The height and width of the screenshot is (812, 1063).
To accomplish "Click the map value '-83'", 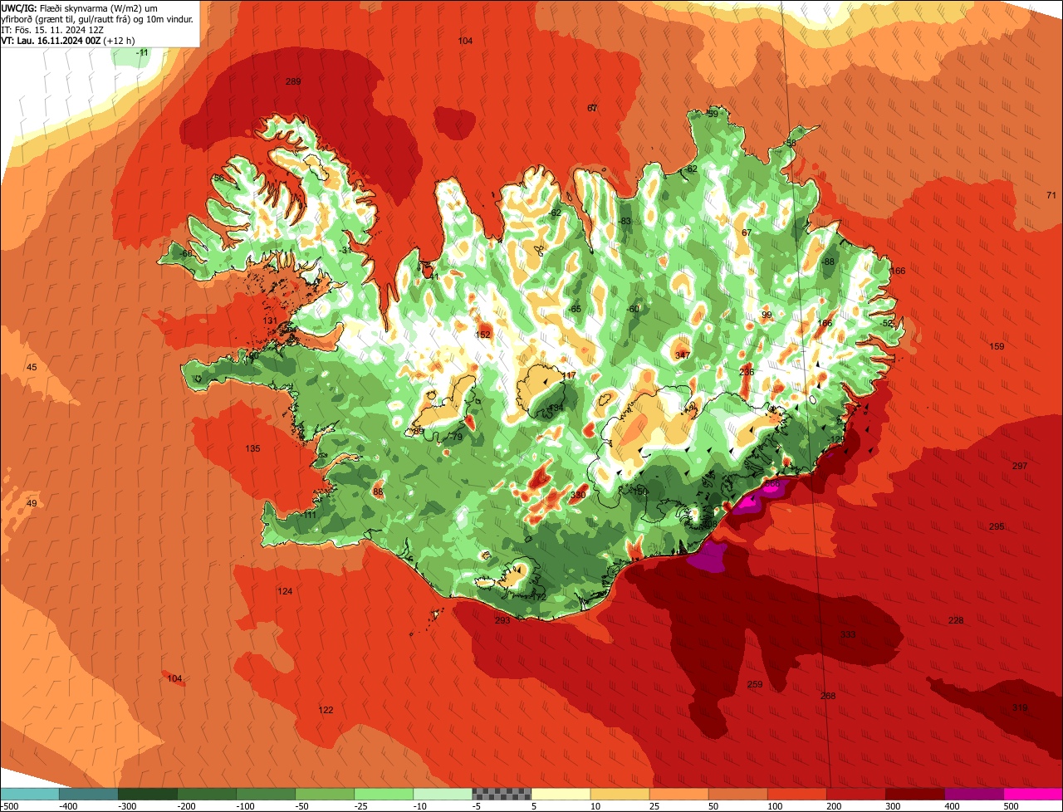I will [x=625, y=221].
